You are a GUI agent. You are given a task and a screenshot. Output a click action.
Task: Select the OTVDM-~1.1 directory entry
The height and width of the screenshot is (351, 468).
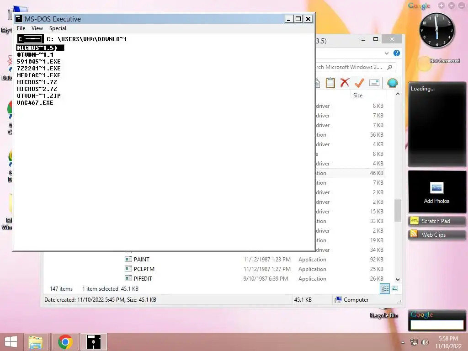point(35,55)
